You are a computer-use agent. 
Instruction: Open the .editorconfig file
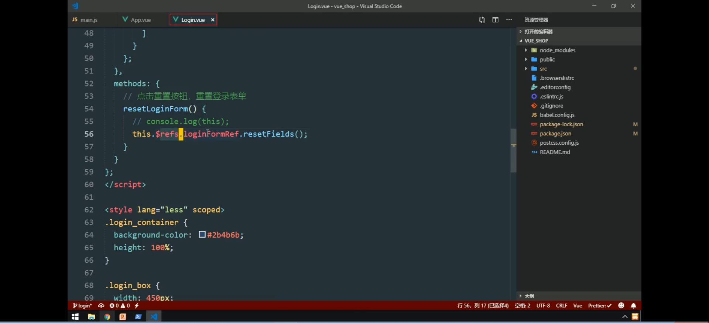click(579, 87)
